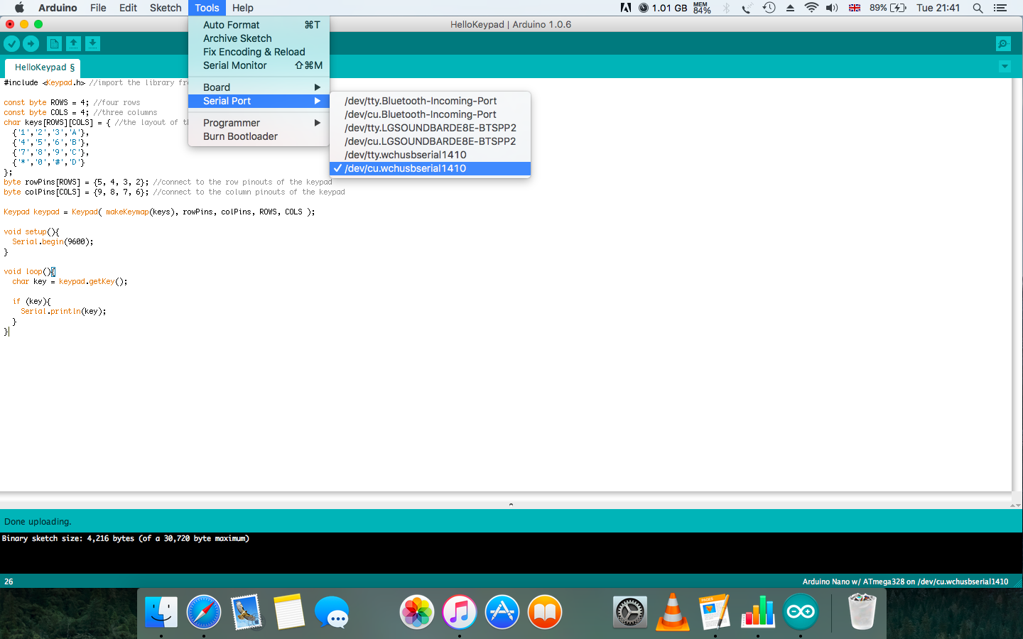Open Numbers chart icon in the Dock

(x=758, y=612)
